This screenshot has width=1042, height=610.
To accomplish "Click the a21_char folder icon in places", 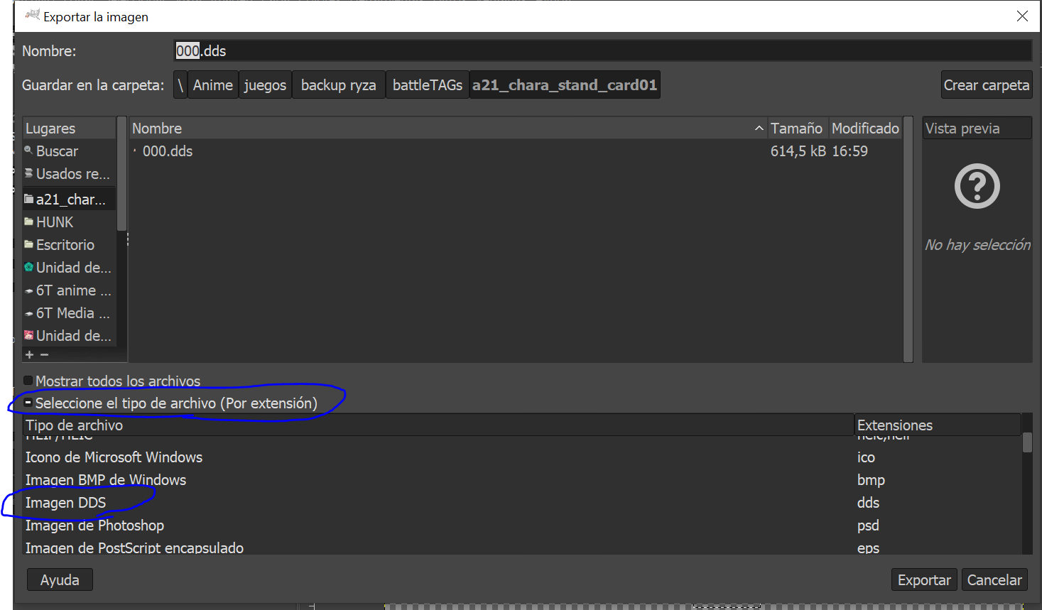I will 28,200.
